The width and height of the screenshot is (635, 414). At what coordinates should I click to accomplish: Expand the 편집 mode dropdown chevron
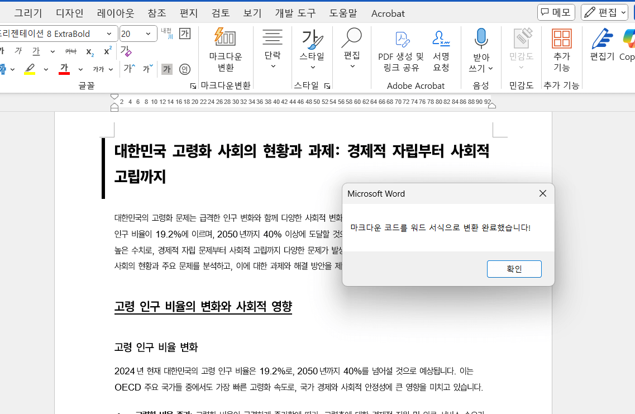tap(623, 12)
